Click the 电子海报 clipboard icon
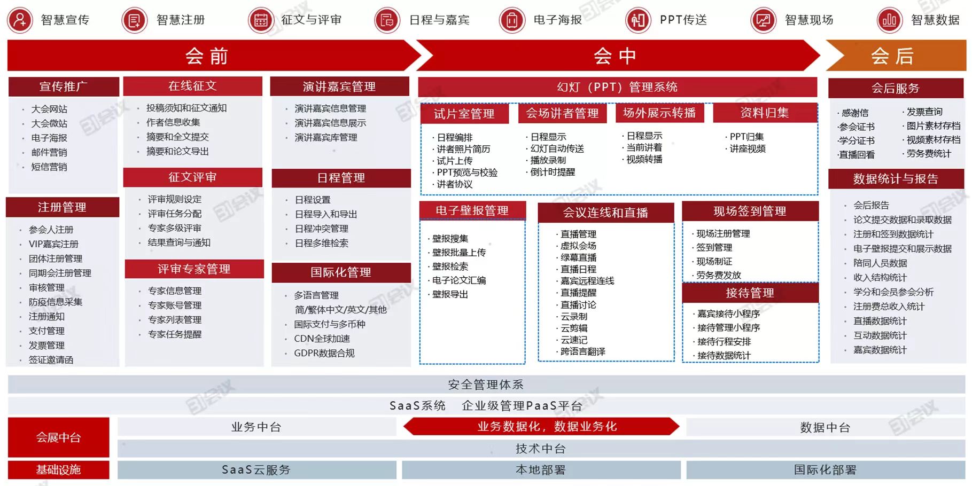 [512, 20]
